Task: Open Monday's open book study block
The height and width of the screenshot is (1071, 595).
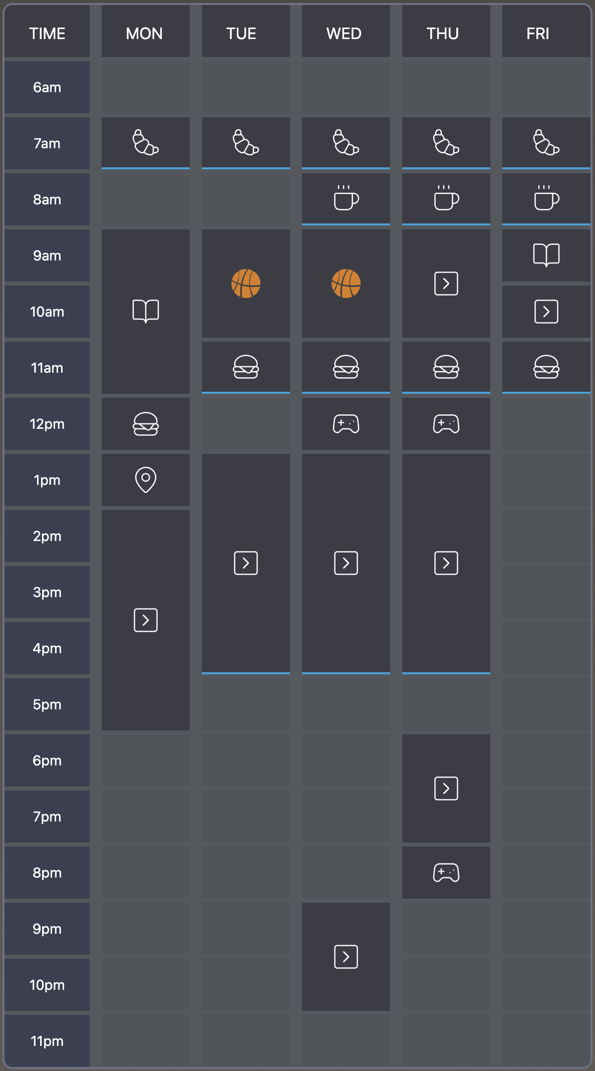Action: pos(146,311)
